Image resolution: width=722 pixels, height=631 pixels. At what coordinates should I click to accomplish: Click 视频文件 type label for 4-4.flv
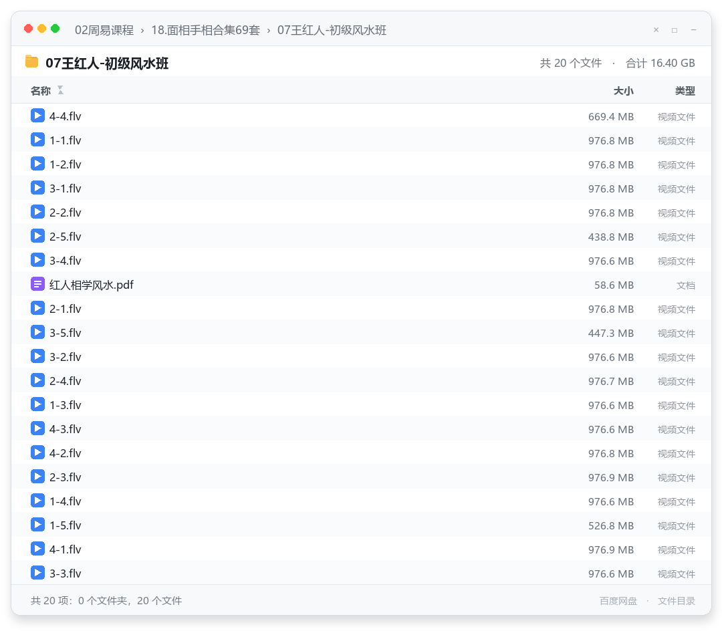point(677,117)
